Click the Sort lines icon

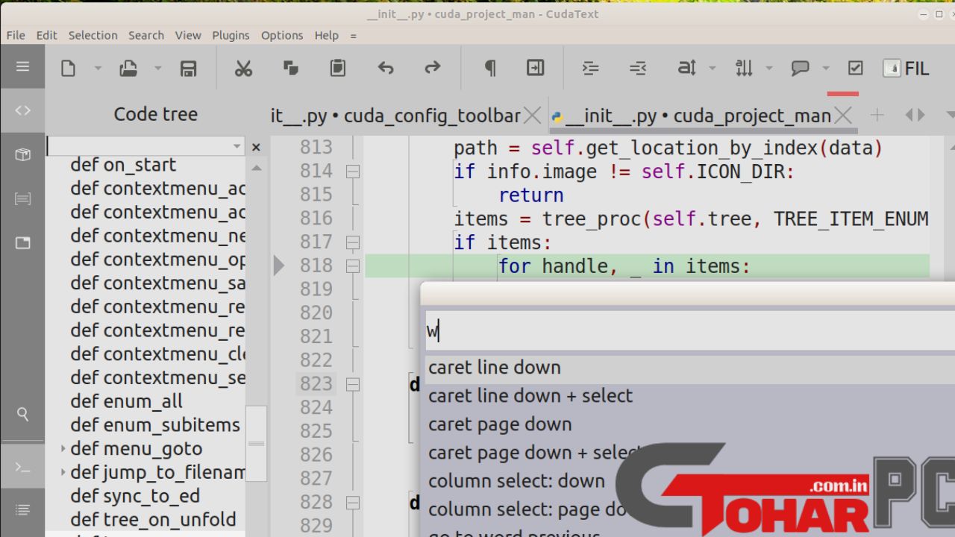pos(744,69)
